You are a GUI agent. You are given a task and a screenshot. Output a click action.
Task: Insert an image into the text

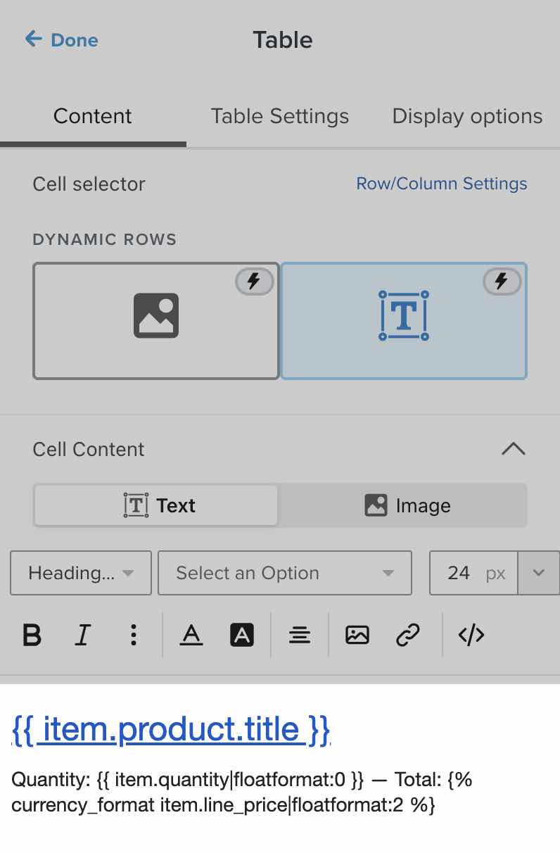pos(357,636)
